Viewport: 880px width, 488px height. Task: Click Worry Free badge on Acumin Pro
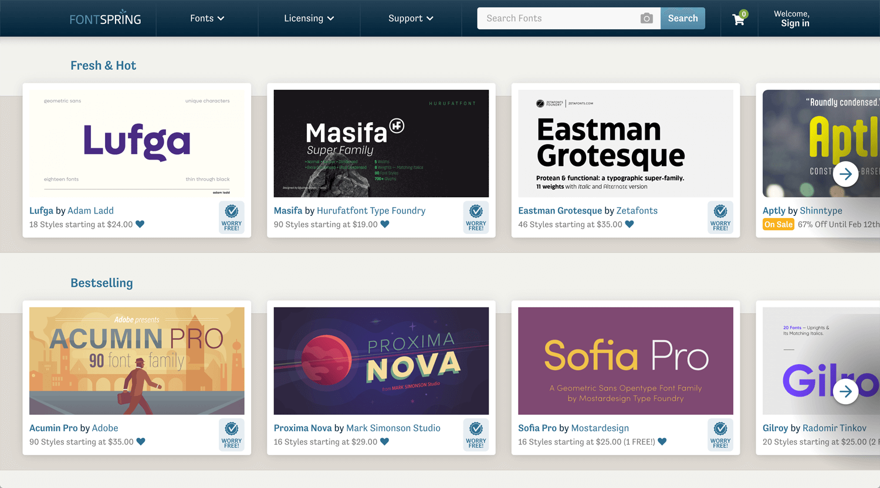(232, 435)
